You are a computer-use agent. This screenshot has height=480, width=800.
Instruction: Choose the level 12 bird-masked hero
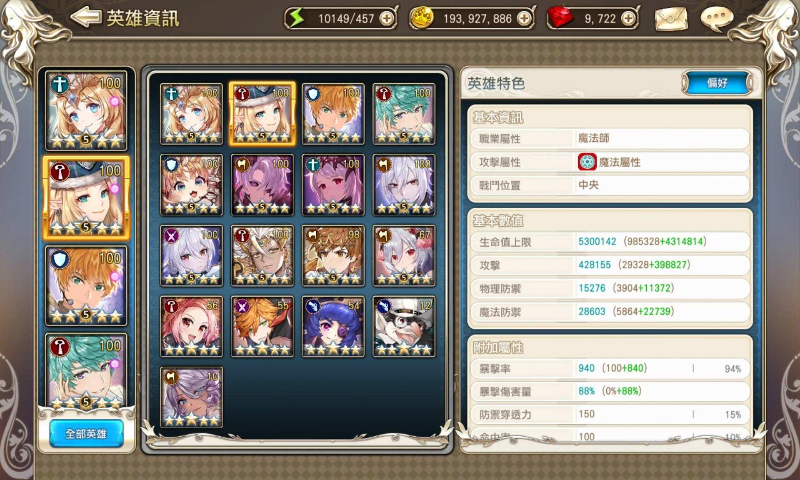(x=404, y=327)
